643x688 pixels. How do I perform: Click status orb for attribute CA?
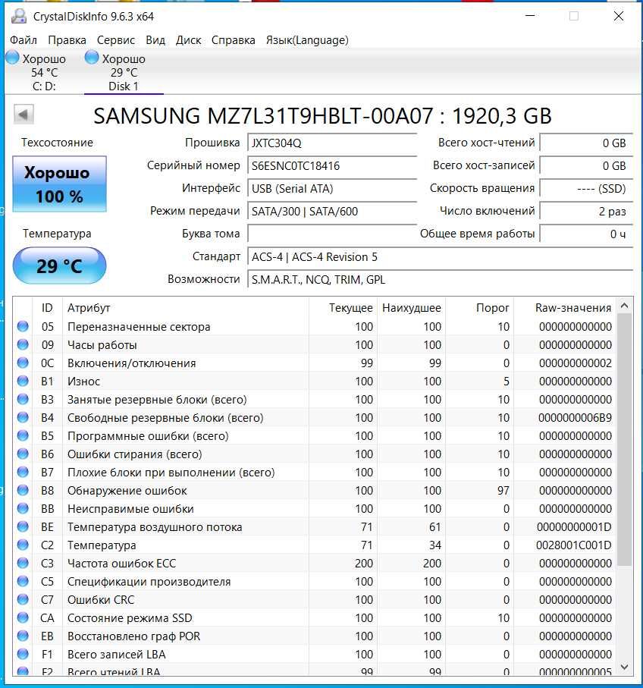pyautogui.click(x=23, y=617)
